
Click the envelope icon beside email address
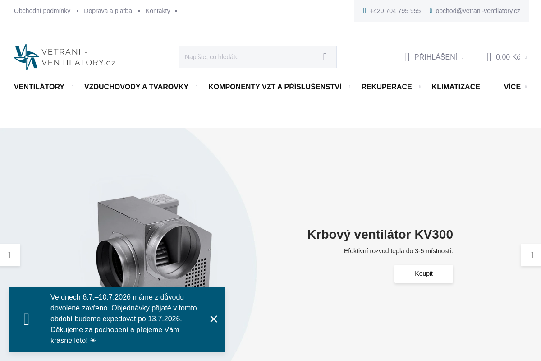pos(431,10)
